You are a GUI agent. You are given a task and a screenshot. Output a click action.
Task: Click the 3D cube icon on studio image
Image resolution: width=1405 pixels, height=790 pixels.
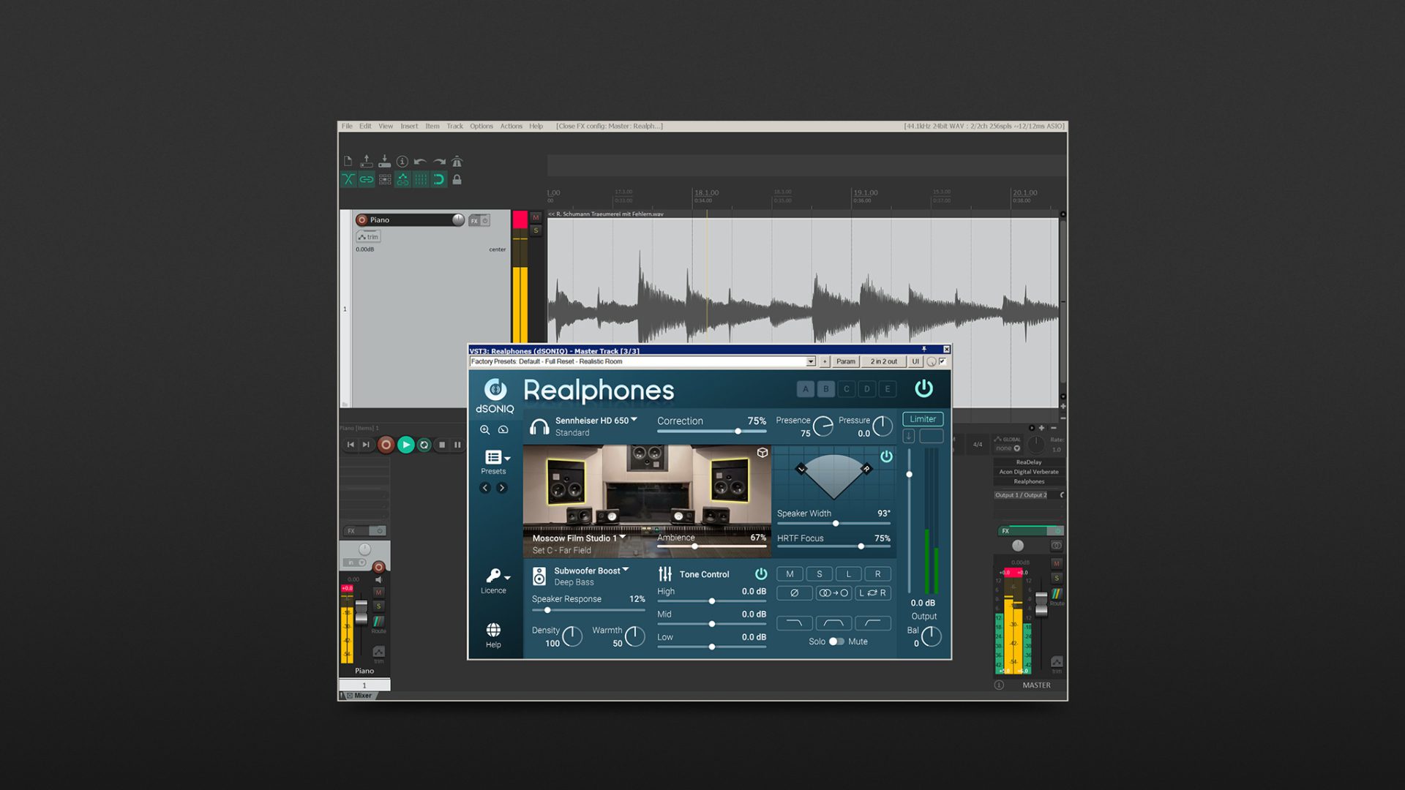762,453
